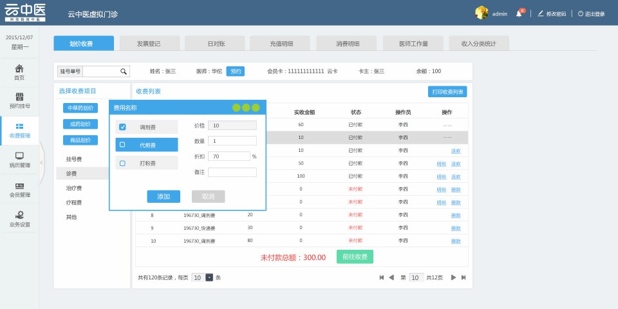Jump to the first page arrow

pos(381,277)
